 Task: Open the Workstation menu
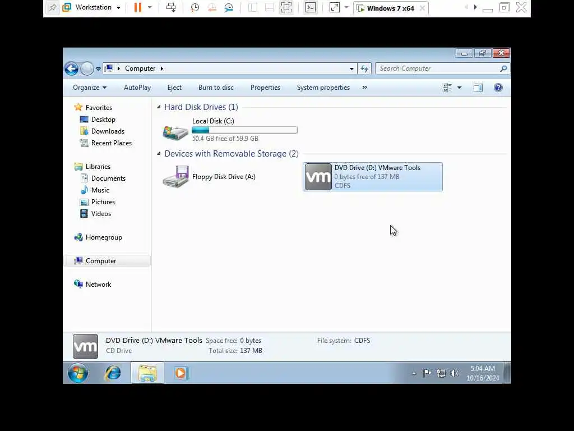tap(92, 8)
